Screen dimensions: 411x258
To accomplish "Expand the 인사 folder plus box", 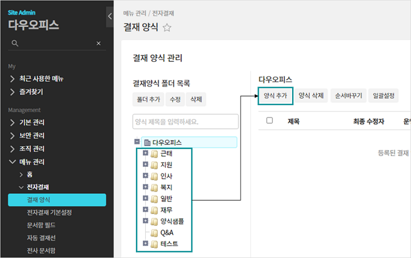I will coord(145,175).
